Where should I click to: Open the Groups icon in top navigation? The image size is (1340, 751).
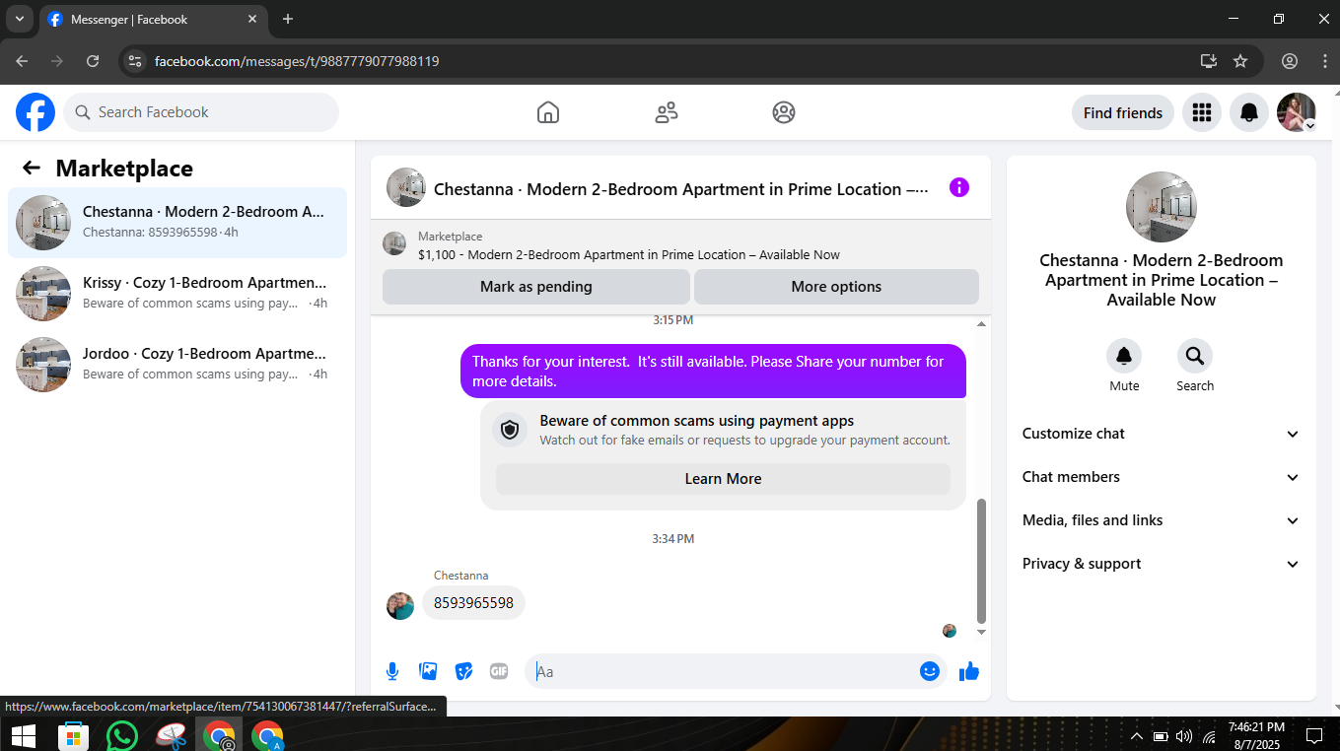tap(784, 112)
